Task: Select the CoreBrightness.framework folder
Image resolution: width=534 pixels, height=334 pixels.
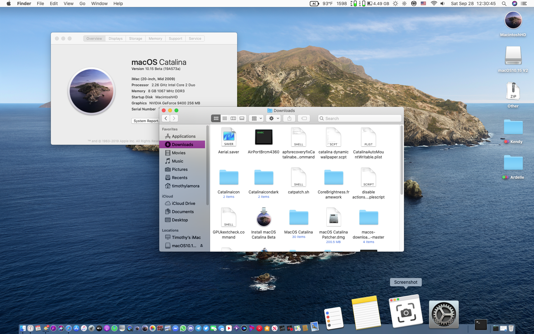Action: coord(333,177)
